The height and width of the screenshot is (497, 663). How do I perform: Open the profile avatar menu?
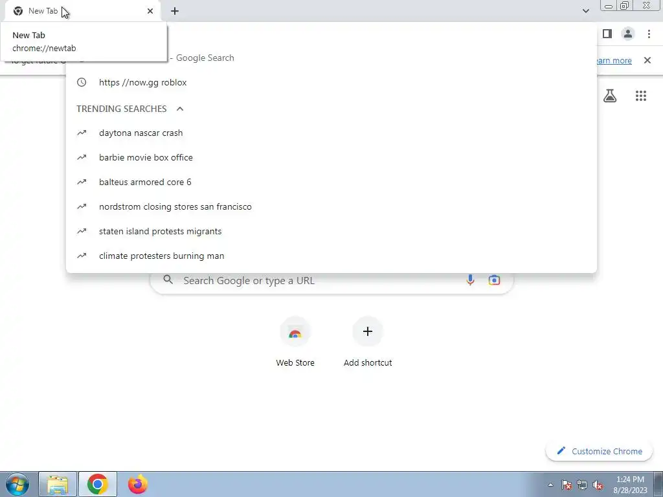click(x=628, y=34)
